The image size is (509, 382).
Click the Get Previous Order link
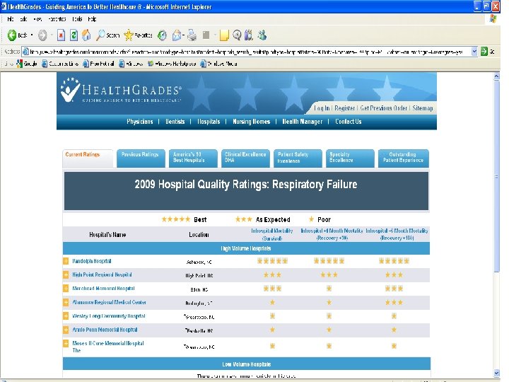pyautogui.click(x=383, y=108)
